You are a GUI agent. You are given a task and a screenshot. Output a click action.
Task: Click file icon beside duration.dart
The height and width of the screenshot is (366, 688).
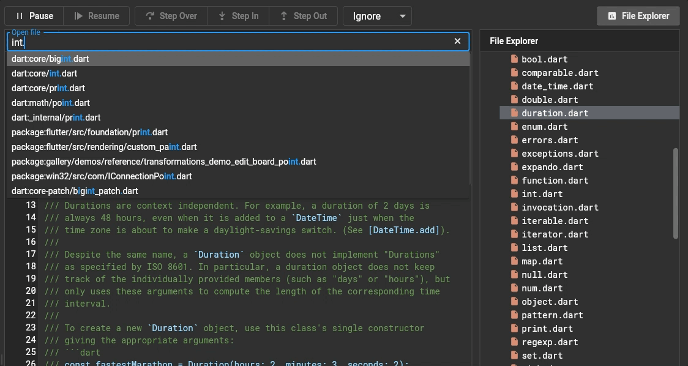[x=514, y=113]
